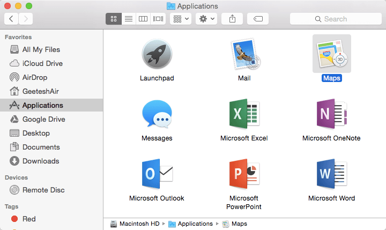Open the Action gear dropdown menu
This screenshot has width=386, height=230.
(206, 19)
